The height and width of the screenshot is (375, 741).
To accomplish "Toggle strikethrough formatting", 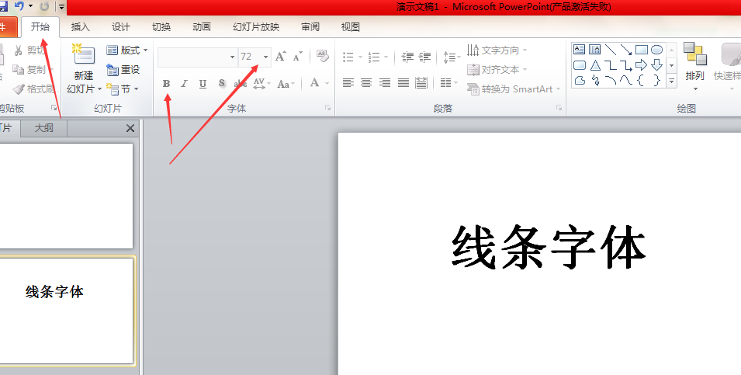I will tap(240, 84).
